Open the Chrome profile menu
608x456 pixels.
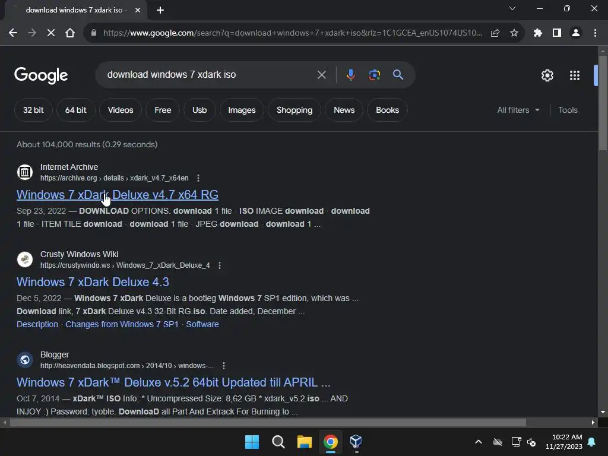pyautogui.click(x=576, y=33)
